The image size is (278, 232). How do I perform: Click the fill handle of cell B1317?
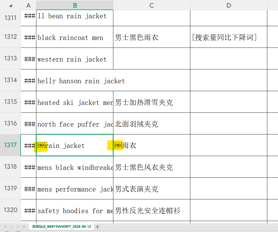pyautogui.click(x=113, y=156)
